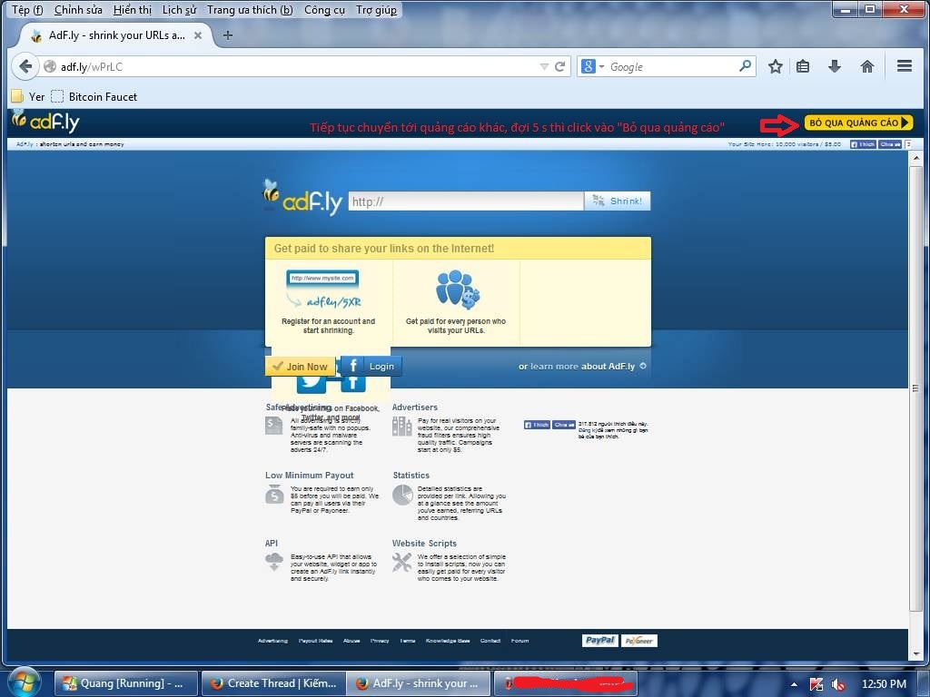Open the Trợ giúp menu
This screenshot has width=930, height=697.
pyautogui.click(x=376, y=10)
